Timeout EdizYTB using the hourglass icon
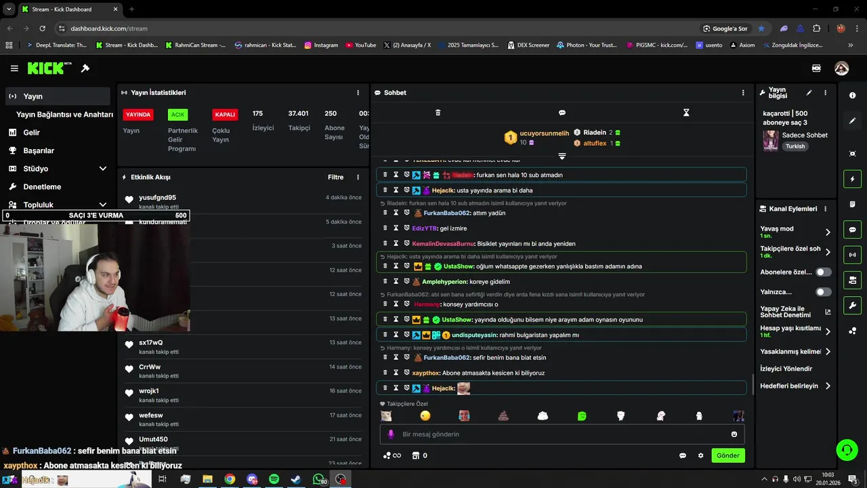The height and width of the screenshot is (488, 867). coord(396,228)
